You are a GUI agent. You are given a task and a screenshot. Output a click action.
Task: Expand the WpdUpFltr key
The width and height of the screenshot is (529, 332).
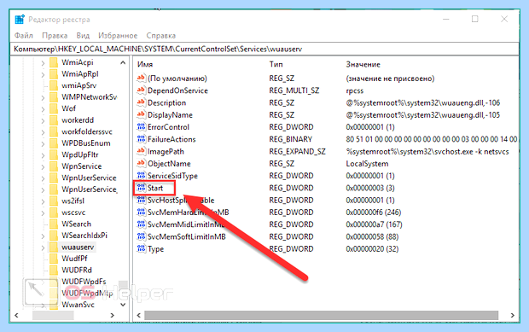pos(43,155)
